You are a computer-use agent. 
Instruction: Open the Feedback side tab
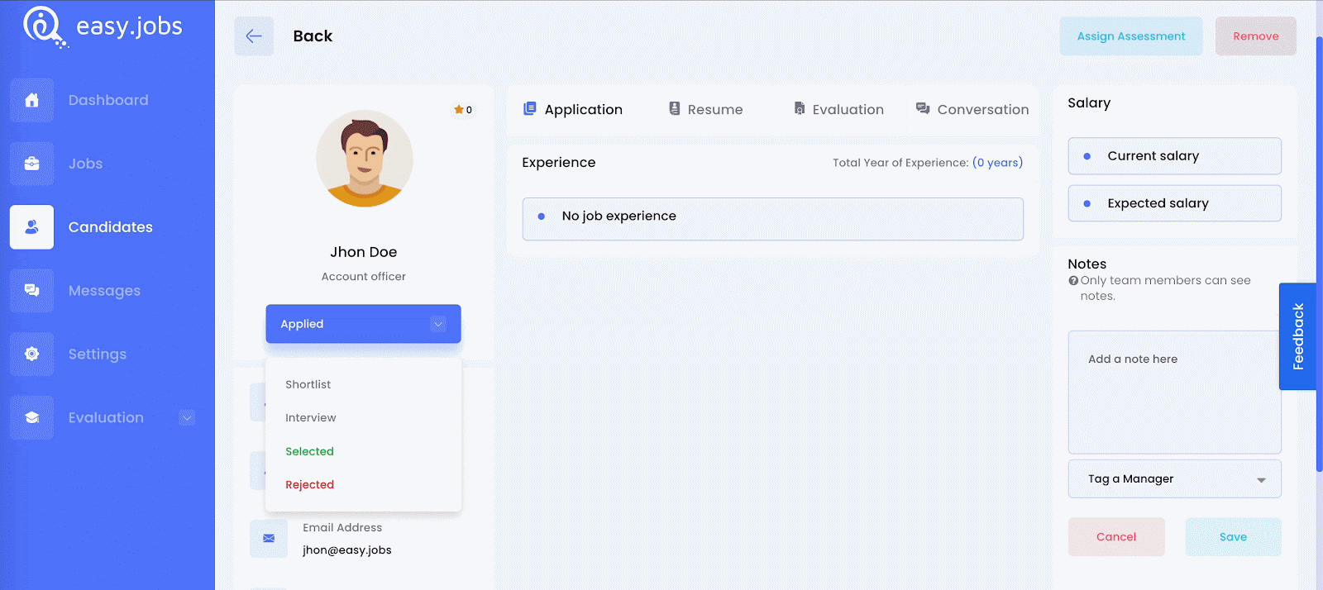[1297, 336]
